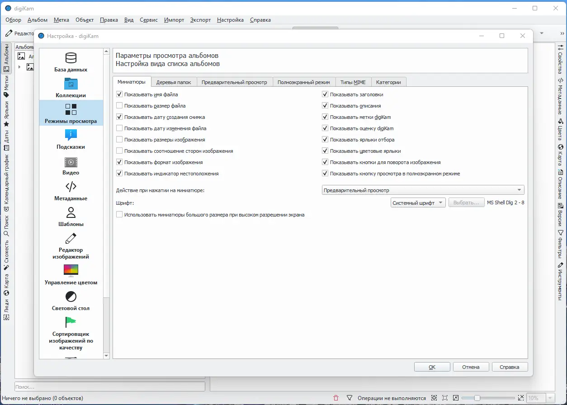The height and width of the screenshot is (405, 567).
Task: Switch to Типы MIME tab
Action: [x=354, y=82]
